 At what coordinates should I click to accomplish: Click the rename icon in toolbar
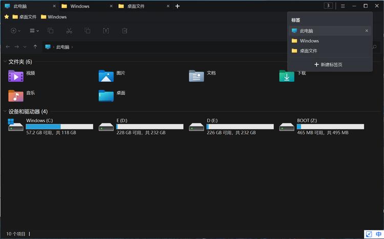(x=105, y=31)
